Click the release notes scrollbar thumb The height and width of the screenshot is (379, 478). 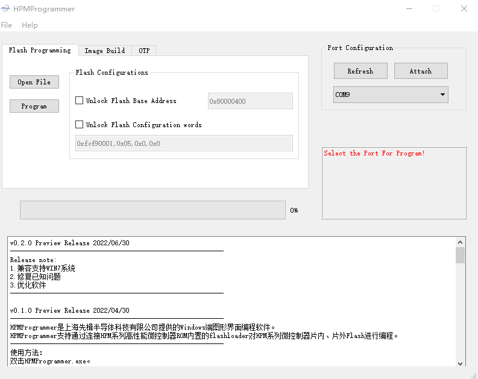coord(461,255)
